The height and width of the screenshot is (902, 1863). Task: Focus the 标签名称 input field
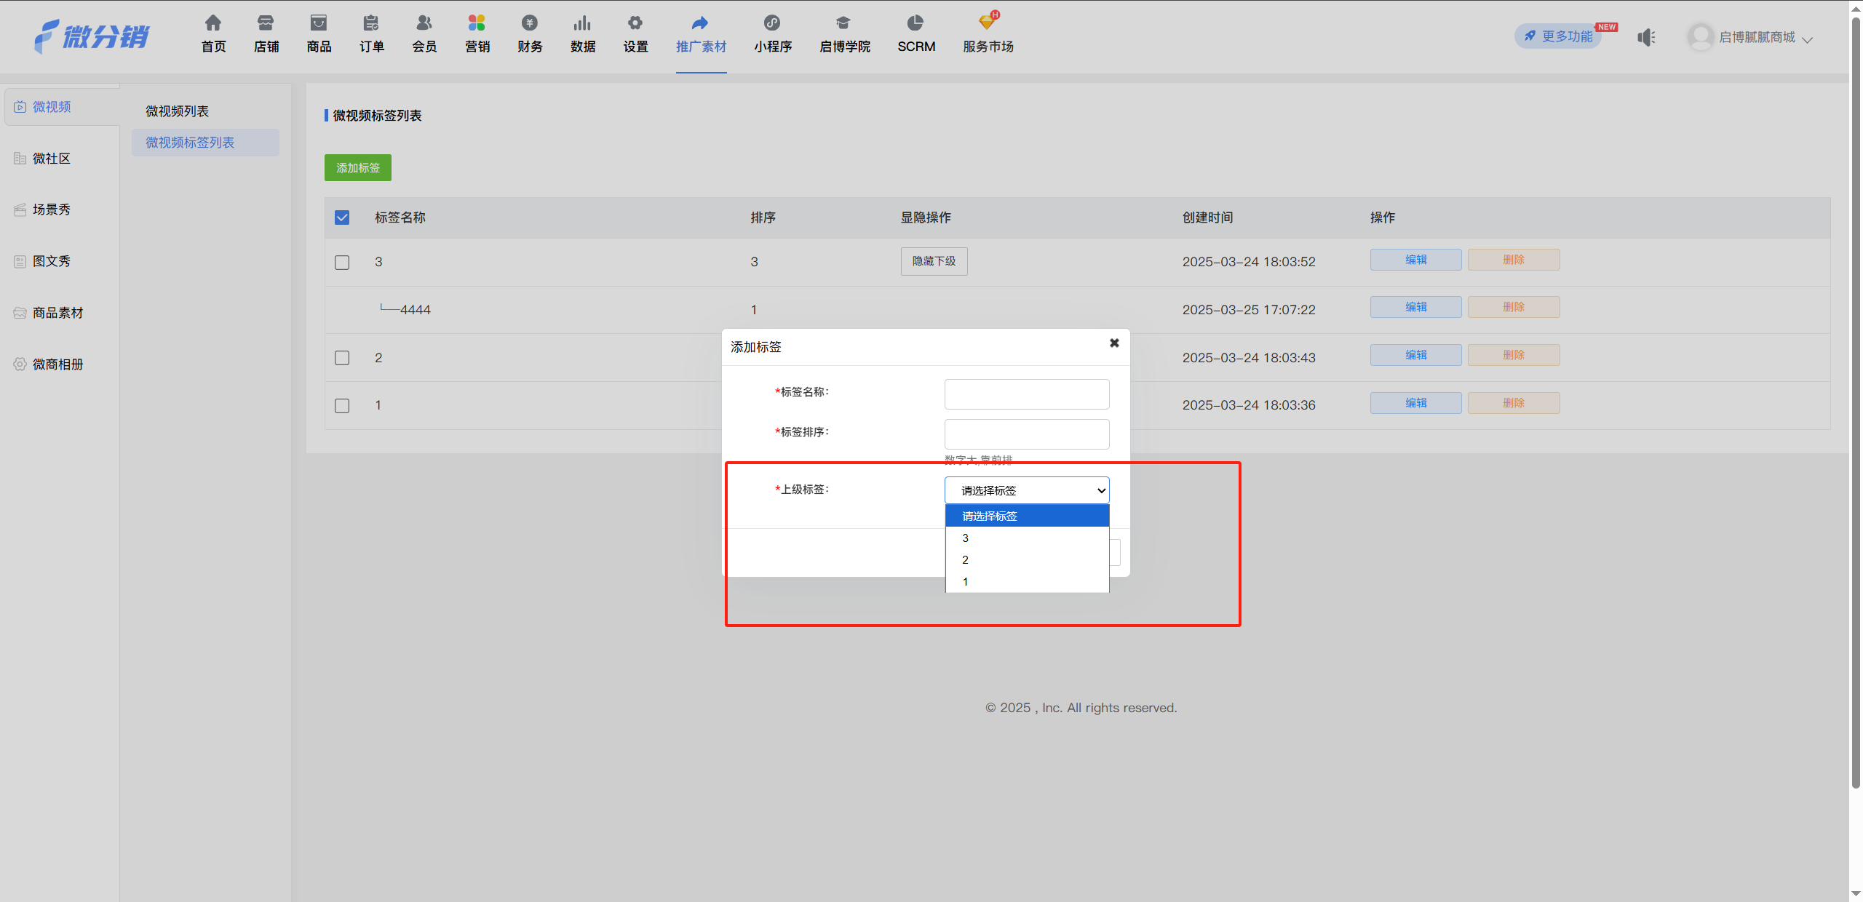[x=1027, y=394]
